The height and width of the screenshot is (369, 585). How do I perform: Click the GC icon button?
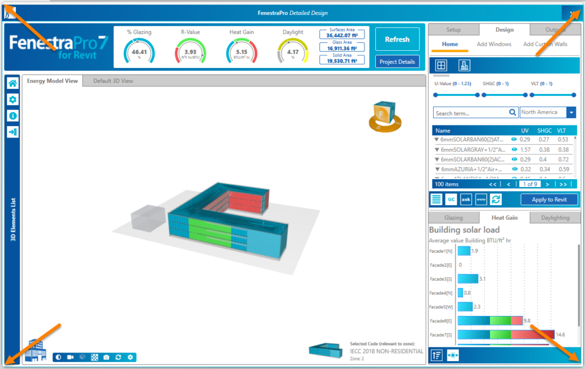point(451,199)
